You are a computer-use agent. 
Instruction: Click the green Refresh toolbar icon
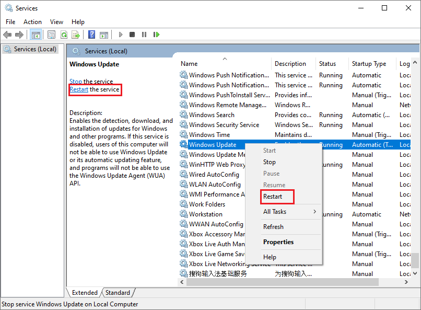click(63, 35)
